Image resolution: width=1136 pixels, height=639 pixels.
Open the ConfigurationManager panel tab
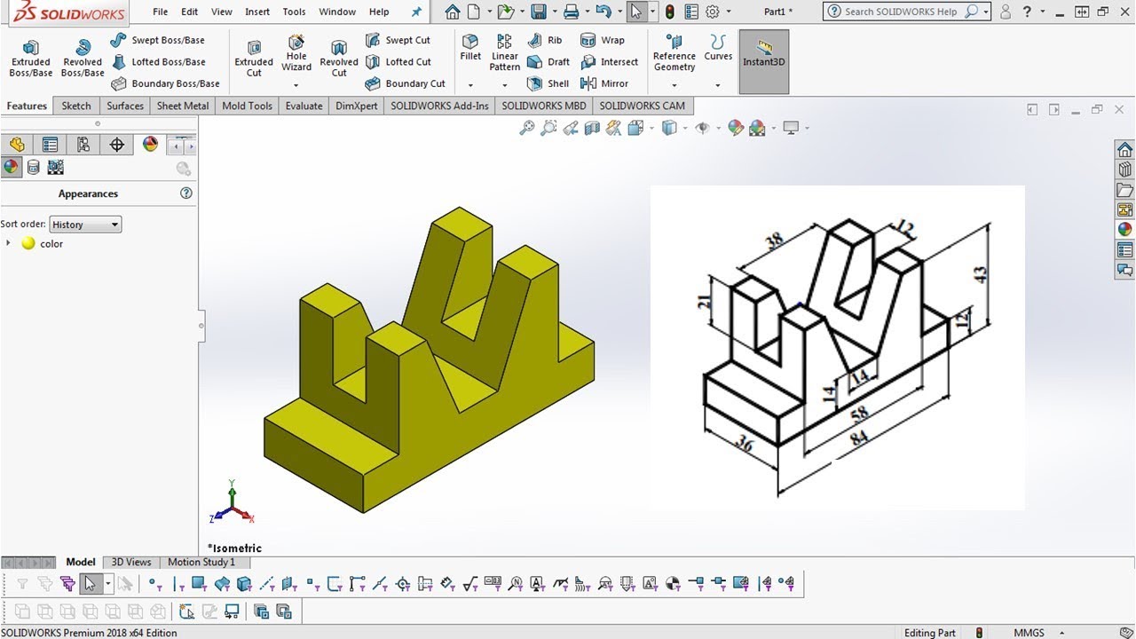pyautogui.click(x=83, y=145)
